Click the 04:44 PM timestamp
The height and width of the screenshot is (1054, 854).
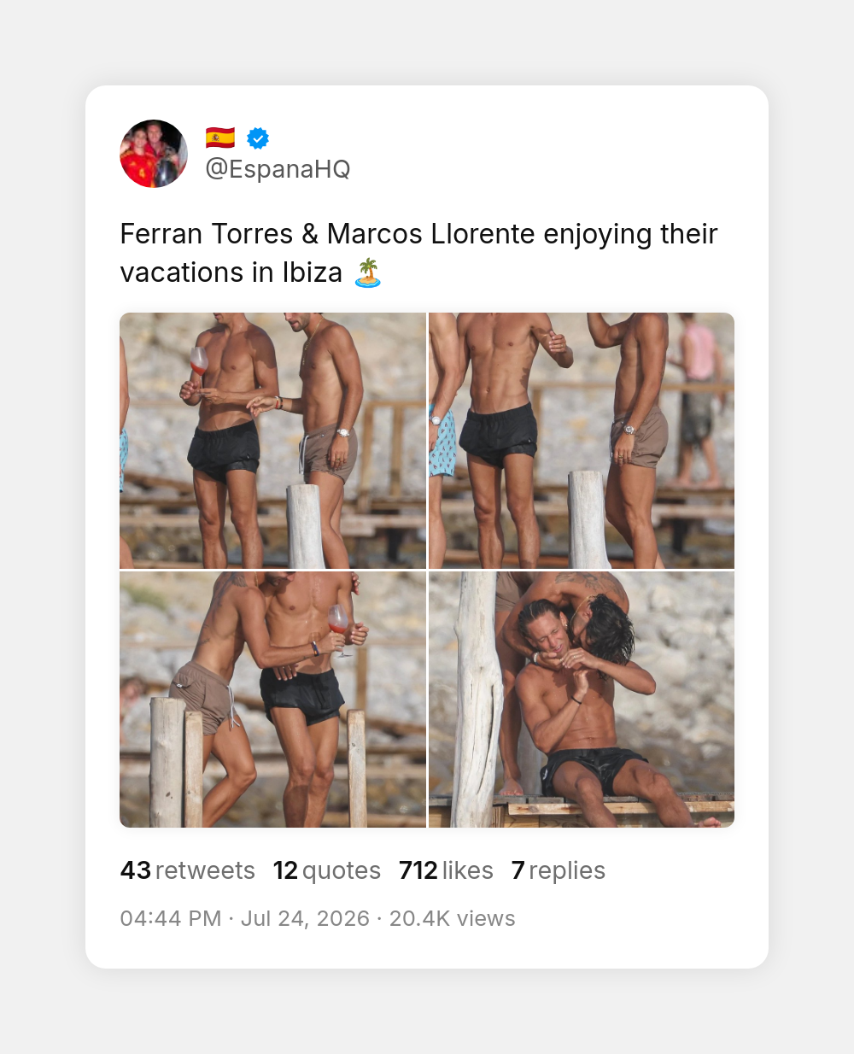[x=171, y=918]
